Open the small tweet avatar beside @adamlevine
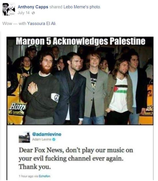Image resolution: width=158 pixels, height=181 pixels. 24,137
